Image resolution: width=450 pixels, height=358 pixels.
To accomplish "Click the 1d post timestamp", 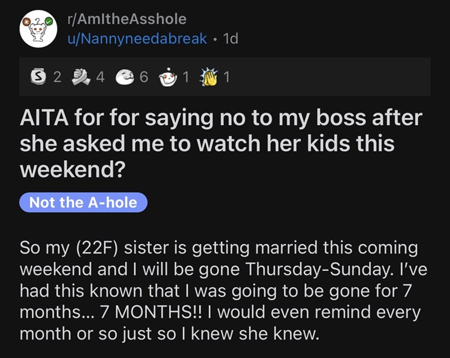I will coord(231,39).
